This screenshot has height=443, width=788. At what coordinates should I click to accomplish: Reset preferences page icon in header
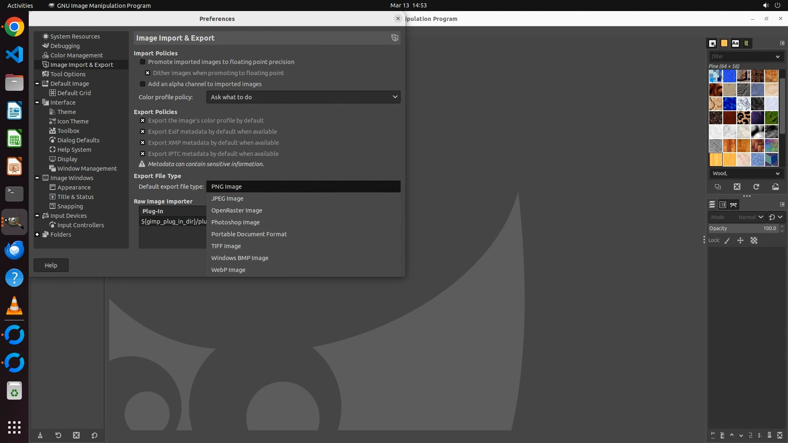[x=394, y=38]
